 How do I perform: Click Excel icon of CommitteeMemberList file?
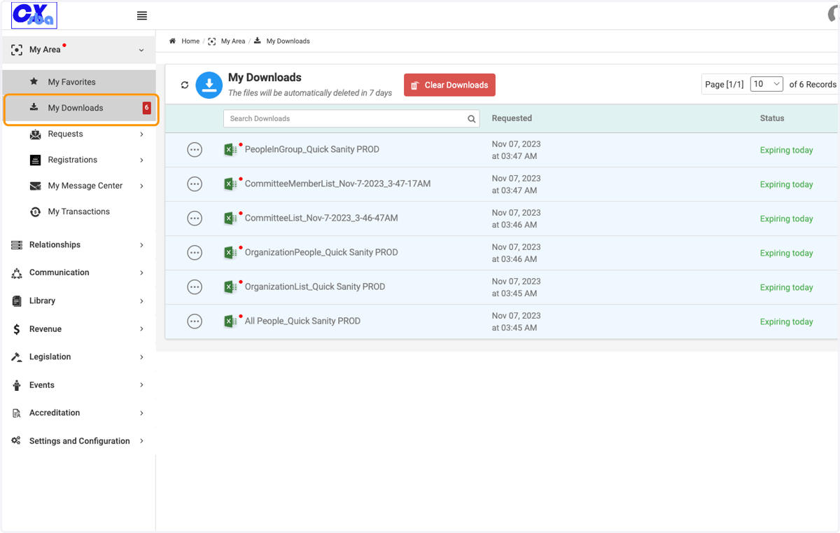click(x=230, y=184)
